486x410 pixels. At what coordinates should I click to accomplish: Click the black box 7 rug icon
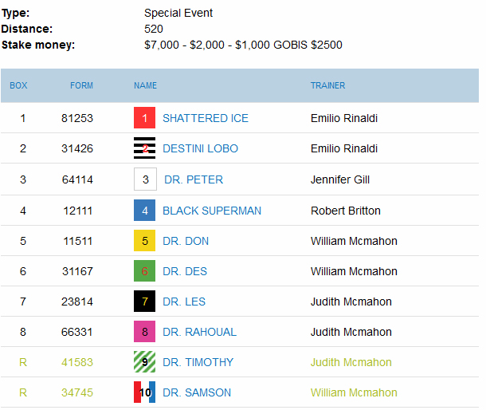click(x=144, y=301)
